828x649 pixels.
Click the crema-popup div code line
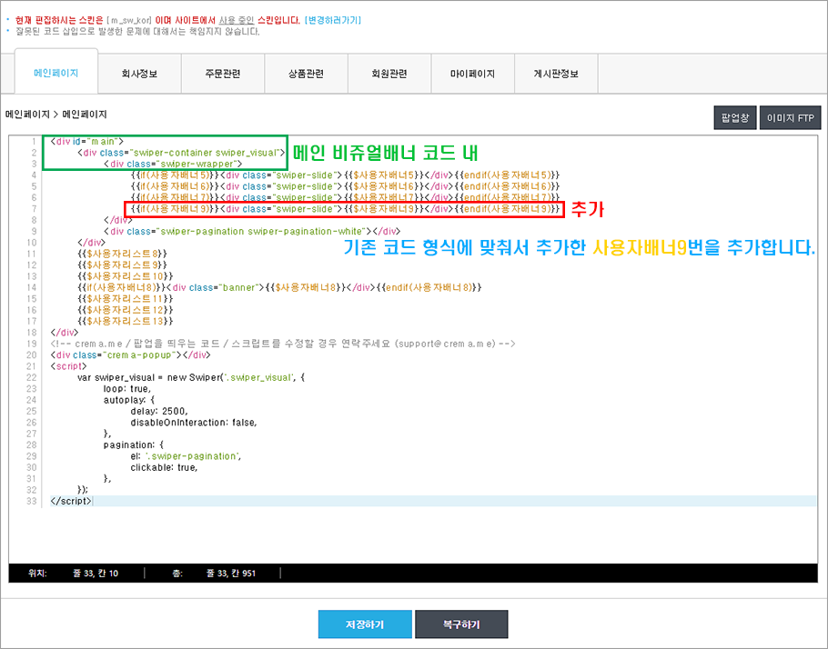coord(130,355)
